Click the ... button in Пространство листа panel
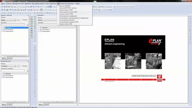The image size is (192, 108). (19, 66)
